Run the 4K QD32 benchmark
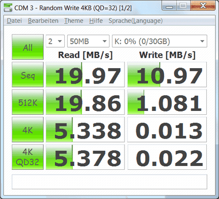 point(28,157)
